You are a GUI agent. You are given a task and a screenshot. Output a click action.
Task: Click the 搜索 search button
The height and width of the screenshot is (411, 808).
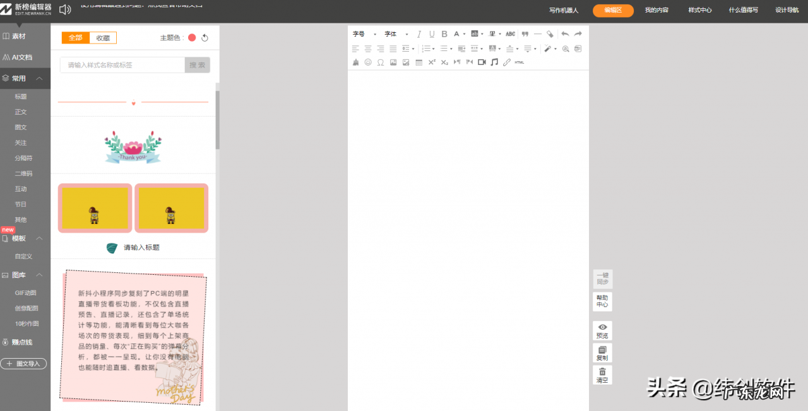click(197, 65)
